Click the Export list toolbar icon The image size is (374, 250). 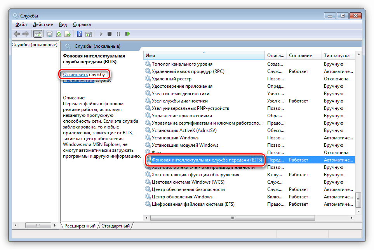click(x=67, y=34)
